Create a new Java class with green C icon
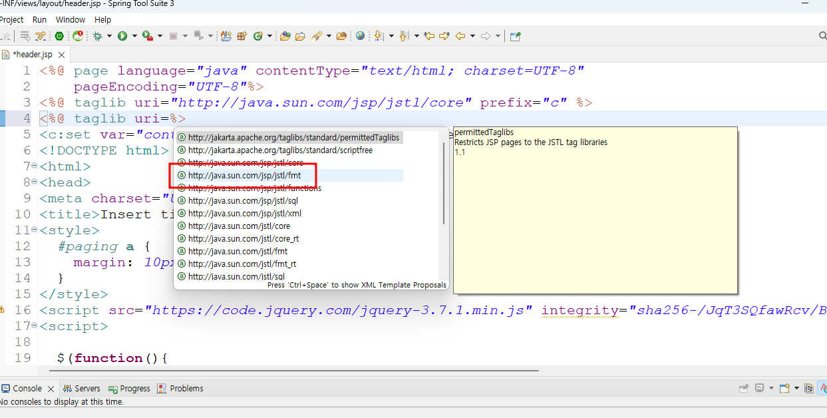827x418 pixels. (258, 36)
